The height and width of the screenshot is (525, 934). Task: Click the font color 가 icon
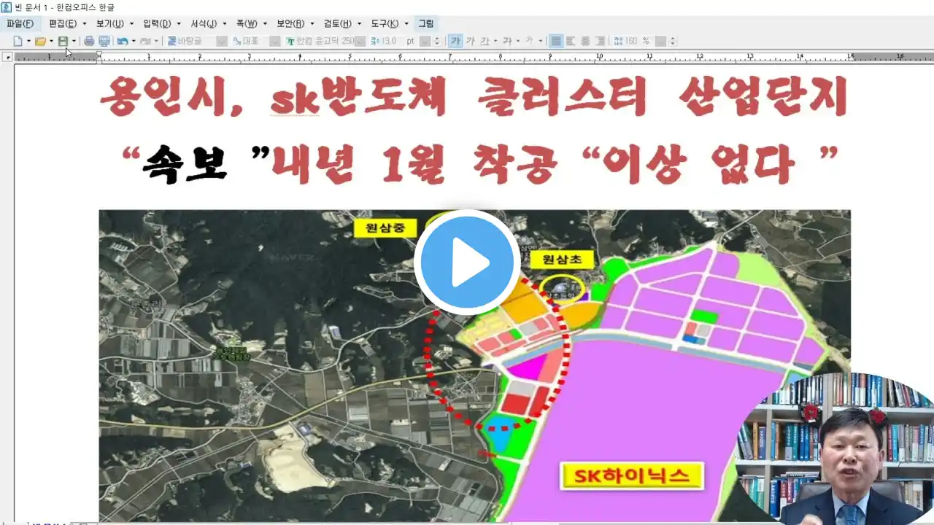(x=530, y=41)
